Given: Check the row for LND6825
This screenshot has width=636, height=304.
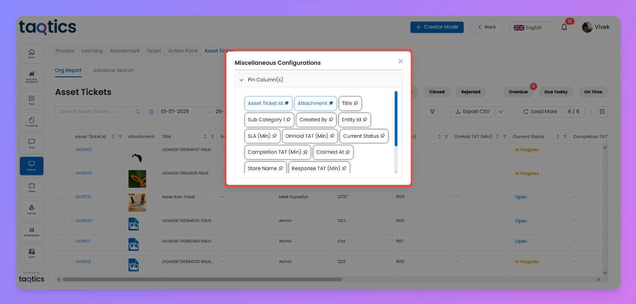Looking at the screenshot, I should coord(64,174).
